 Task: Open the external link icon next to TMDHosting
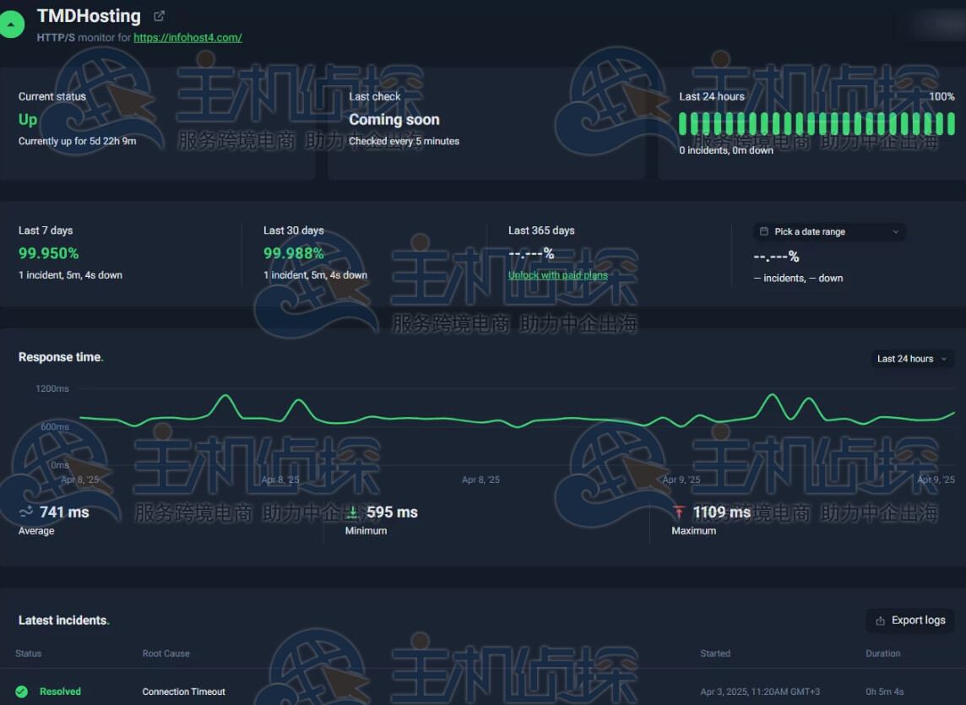(x=159, y=16)
